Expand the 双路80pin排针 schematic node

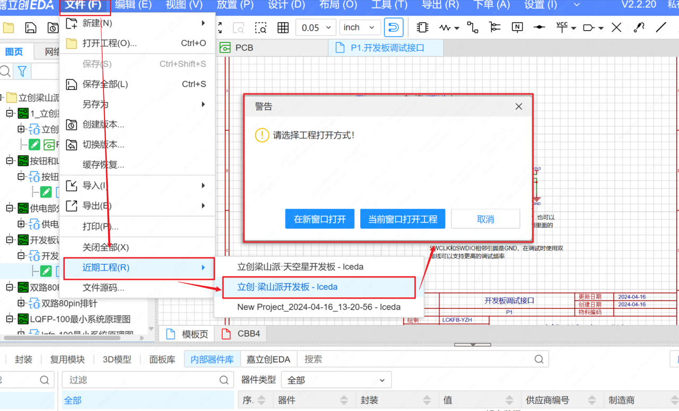[x=21, y=303]
